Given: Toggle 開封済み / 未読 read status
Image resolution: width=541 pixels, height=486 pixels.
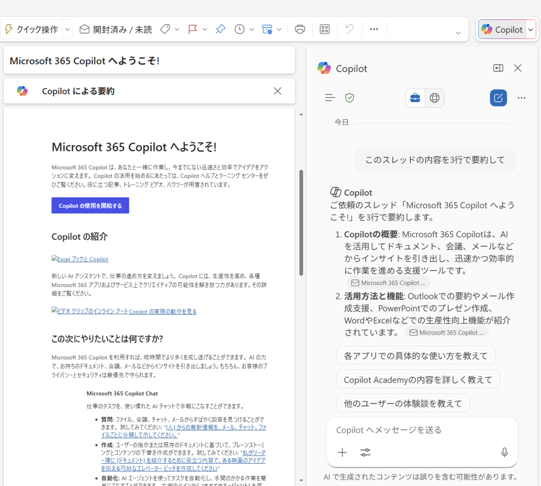Looking at the screenshot, I should 115,30.
